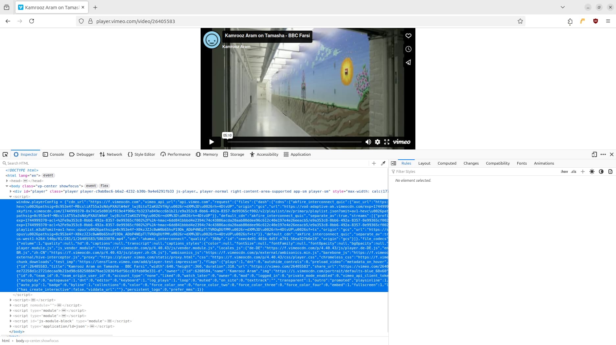The image size is (616, 345).
Task: Toggle the 3-pane inspector layout
Action: coord(393,163)
